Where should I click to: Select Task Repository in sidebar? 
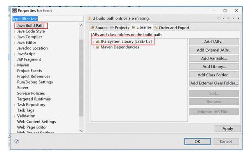coord(31,104)
